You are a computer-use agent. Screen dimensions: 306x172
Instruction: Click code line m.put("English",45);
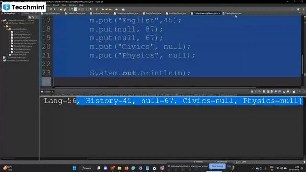point(135,20)
